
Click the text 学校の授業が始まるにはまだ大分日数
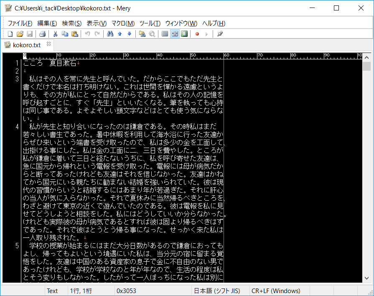pos(87,246)
